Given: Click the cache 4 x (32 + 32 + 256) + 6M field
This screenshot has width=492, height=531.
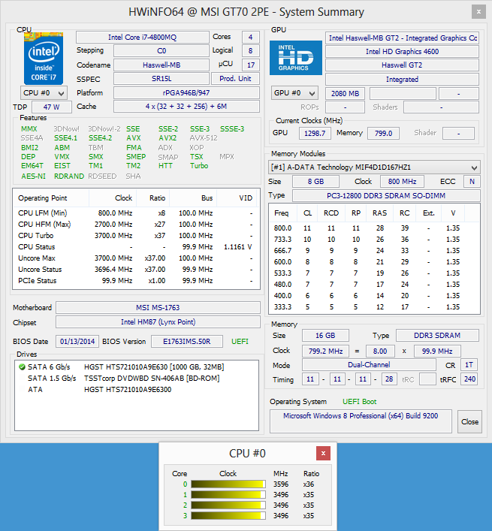Looking at the screenshot, I should coord(186,107).
